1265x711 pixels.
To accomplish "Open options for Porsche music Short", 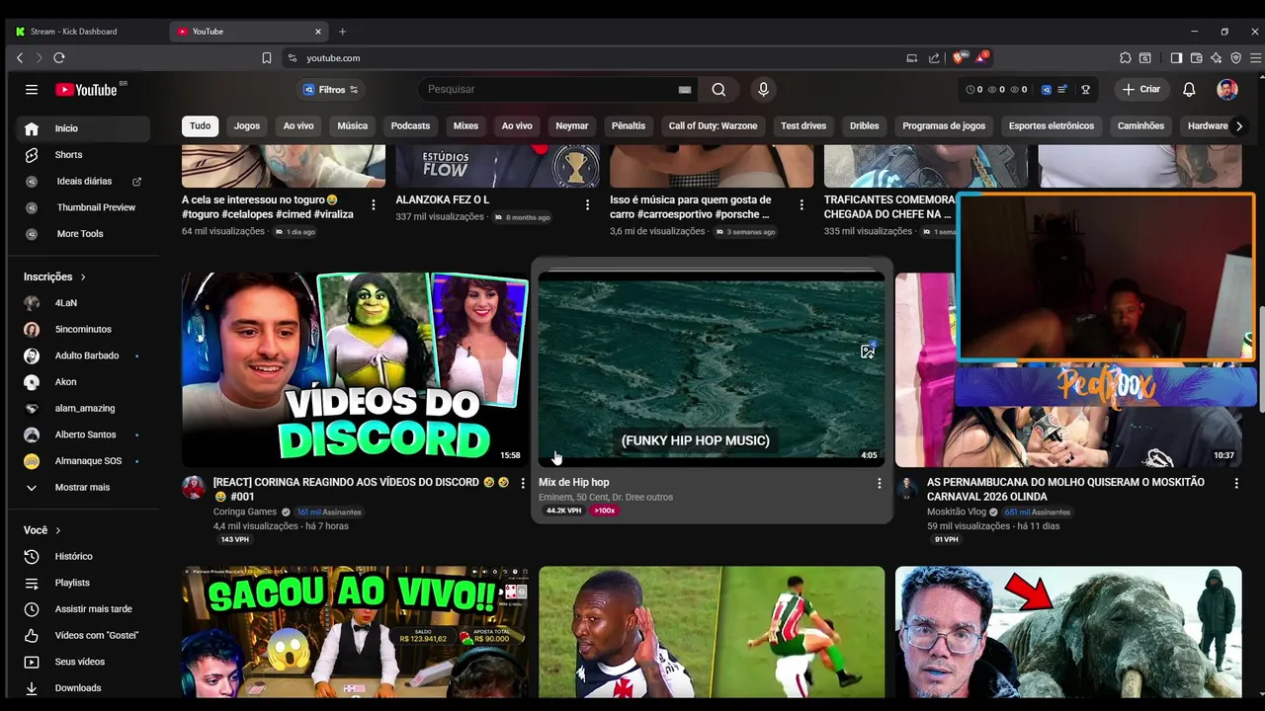I will (x=801, y=205).
